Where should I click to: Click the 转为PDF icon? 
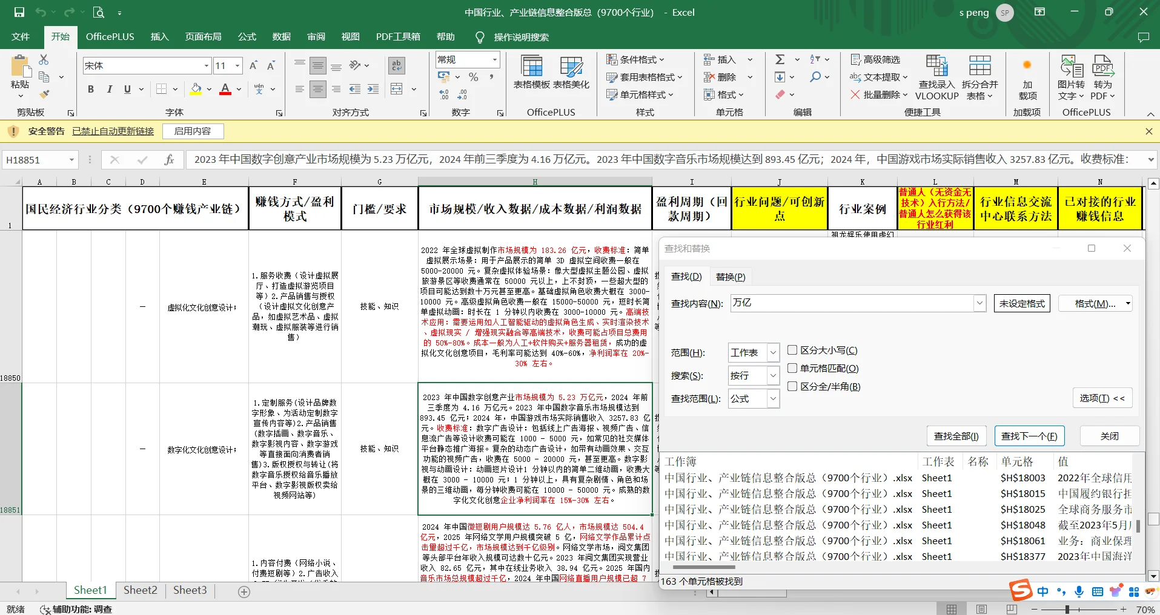[1102, 77]
